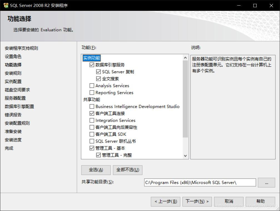The height and width of the screenshot is (211, 280).
Task: Open the shared feature directory browse dialog
Action: pyautogui.click(x=266, y=182)
